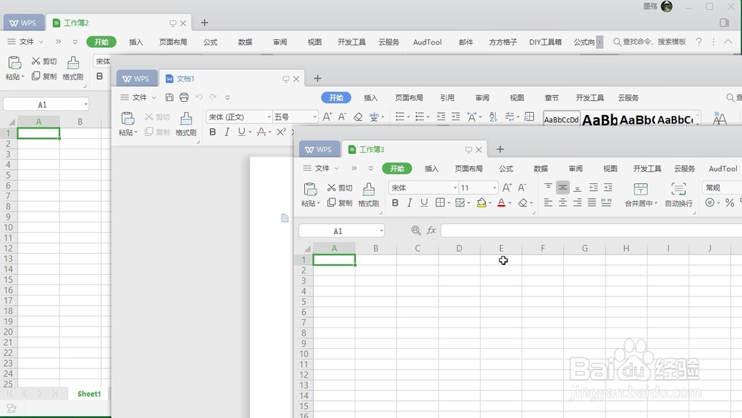
Task: Click the save icon in the 文档1 window
Action: [x=169, y=97]
